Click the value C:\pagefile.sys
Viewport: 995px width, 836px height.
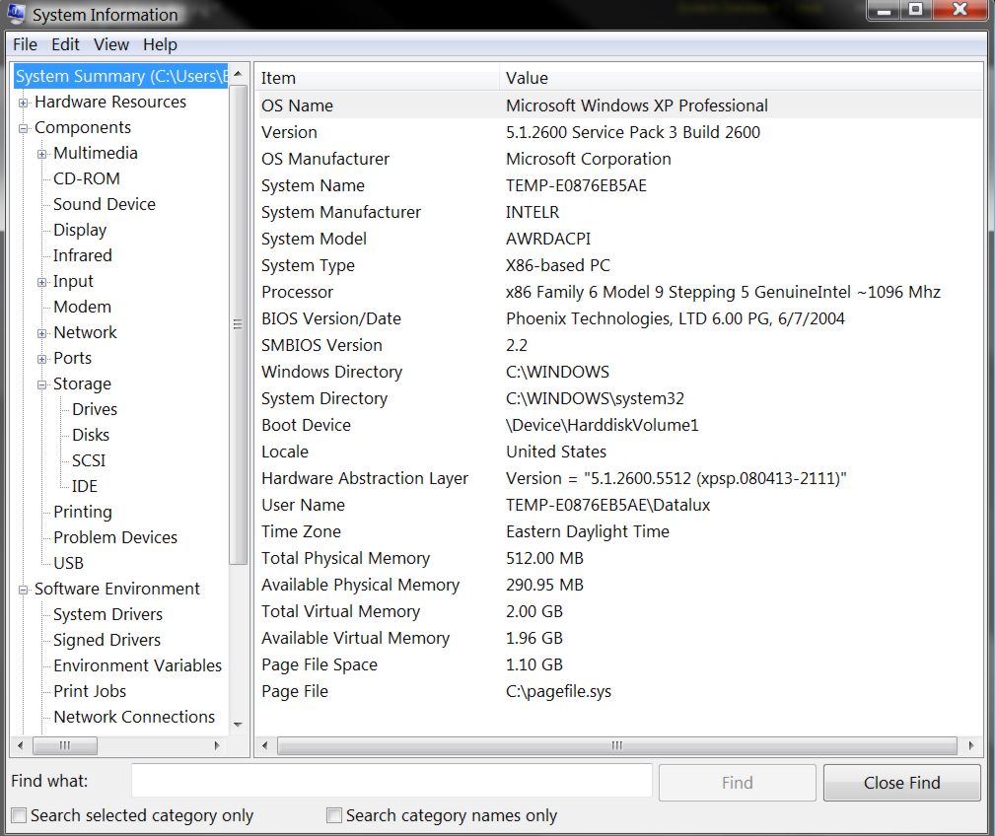(x=558, y=691)
